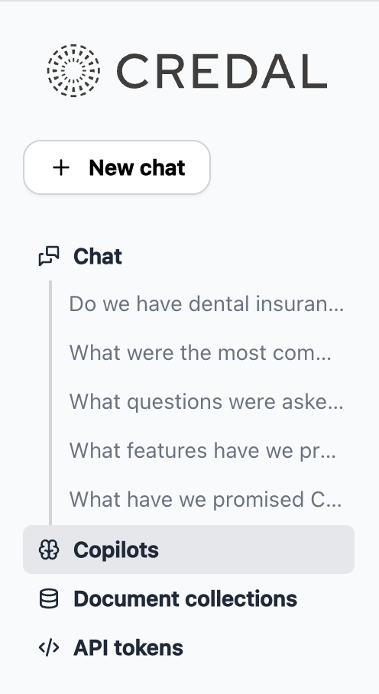379x694 pixels.
Task: Open "What questions were aske..." chat
Action: pos(206,401)
